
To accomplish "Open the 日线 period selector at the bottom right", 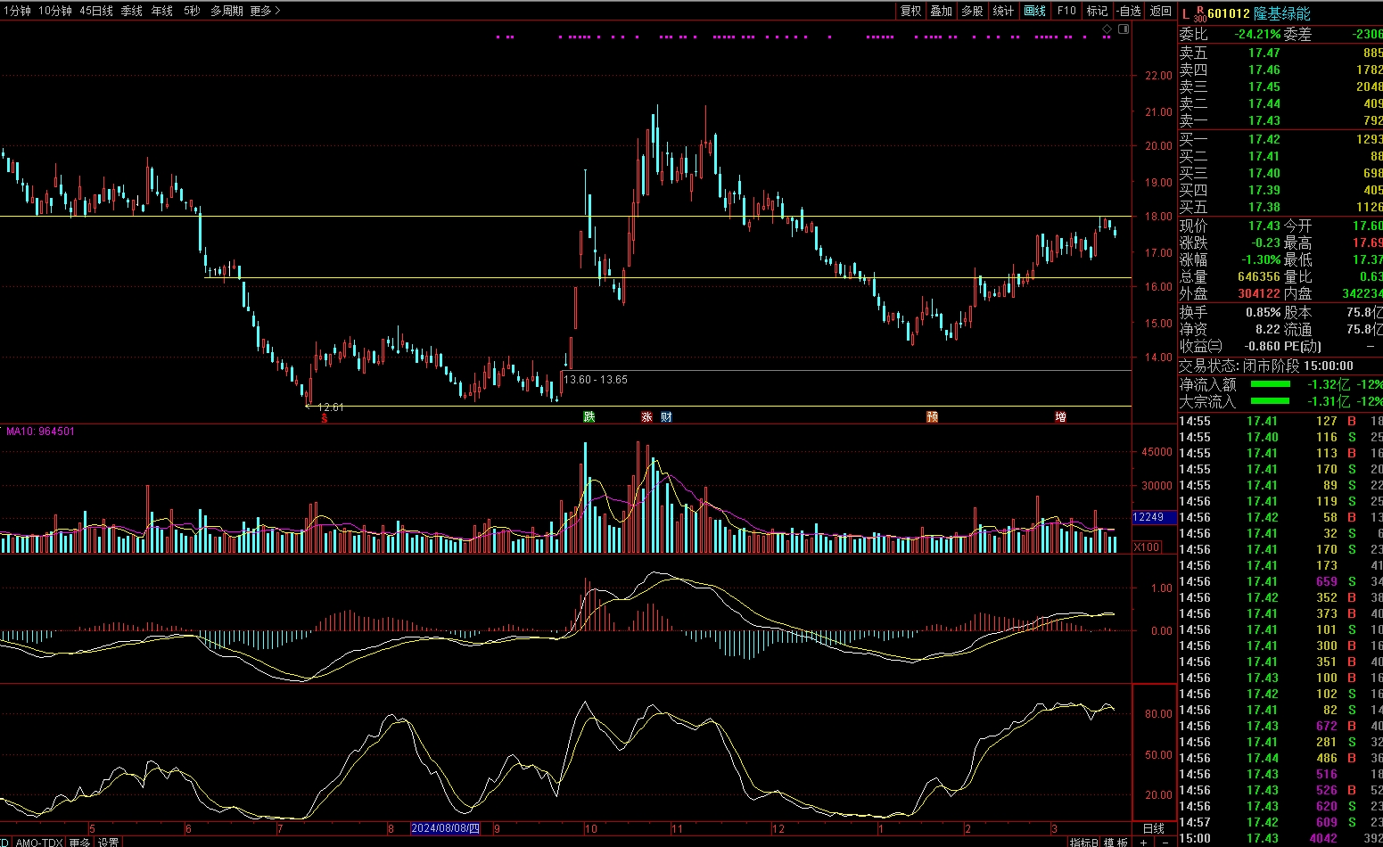I will (x=1154, y=828).
